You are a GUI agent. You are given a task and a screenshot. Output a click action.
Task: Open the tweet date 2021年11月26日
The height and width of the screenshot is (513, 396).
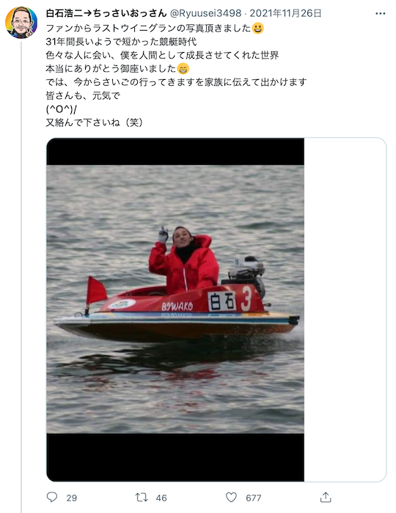[x=285, y=13]
